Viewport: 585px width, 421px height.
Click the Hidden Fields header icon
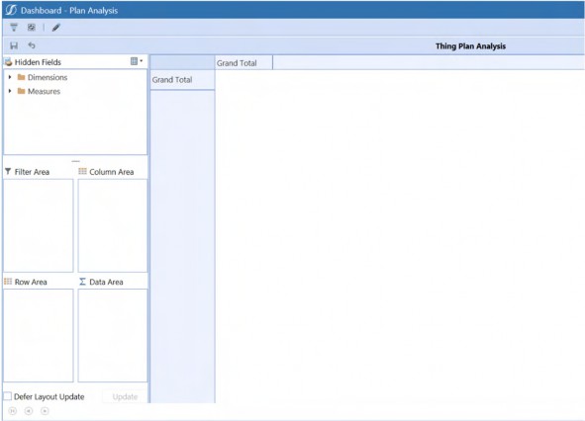pos(8,62)
